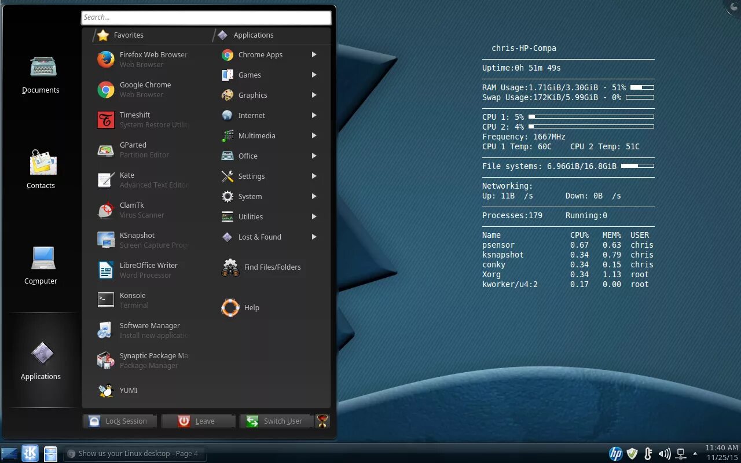Click the Find Files/Folders binoculars entry

[x=261, y=267]
